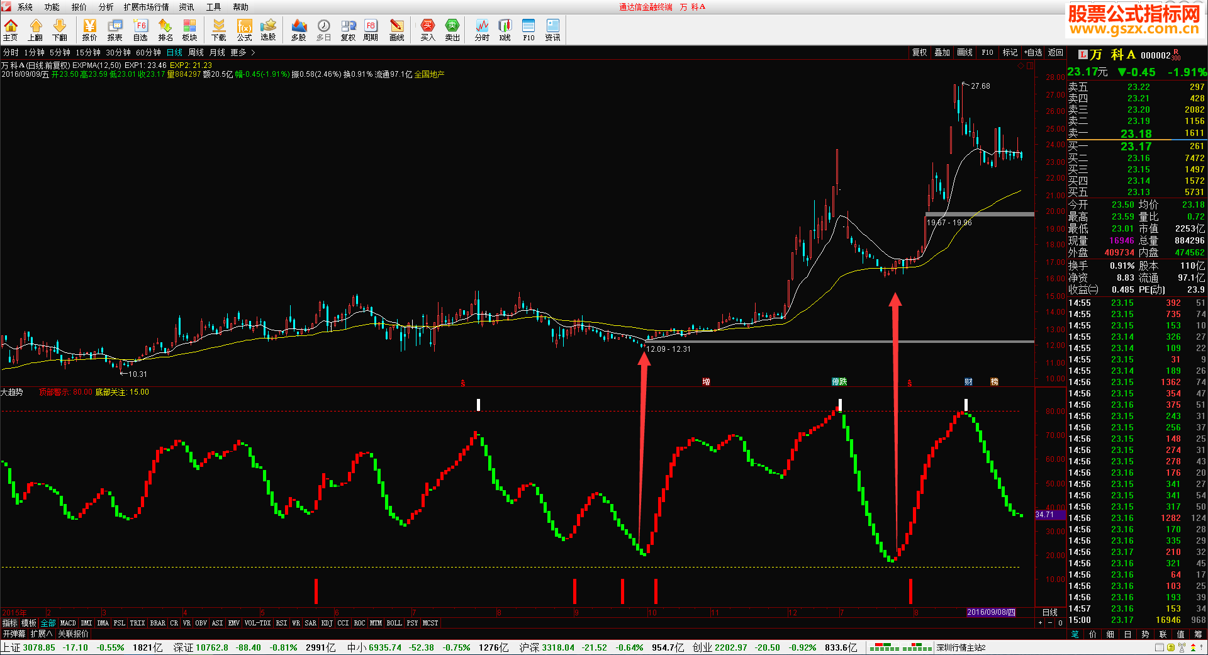This screenshot has width=1208, height=655.
Task: Open the 复权 option in chart header
Action: click(x=920, y=52)
